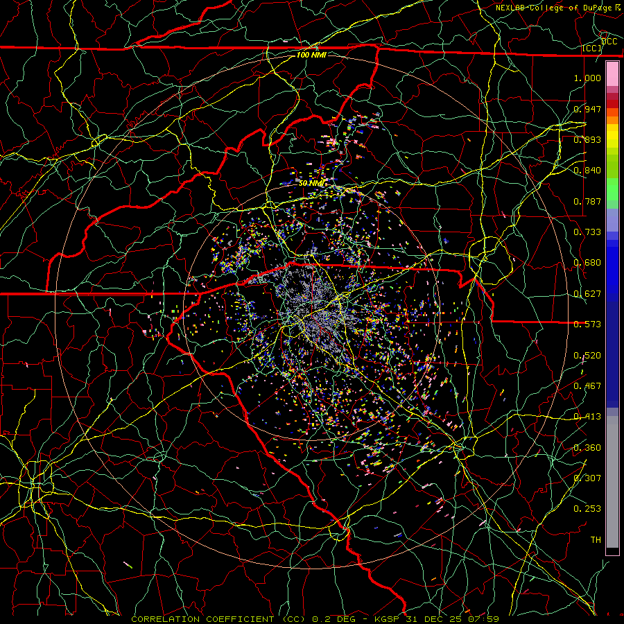Click the 1.000 scale value
Image resolution: width=624 pixels, height=624 pixels.
point(587,78)
